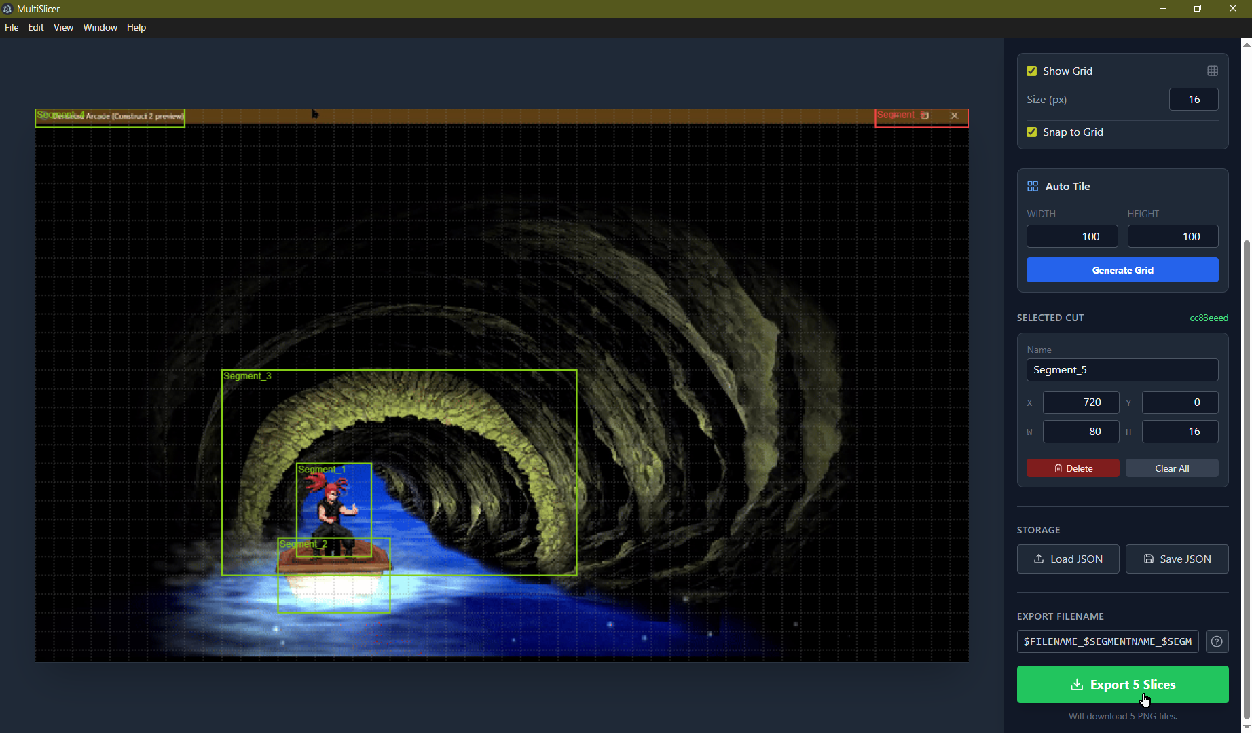Select the Segment_4 cut label on canvas
This screenshot has height=733, width=1252.
(60, 115)
